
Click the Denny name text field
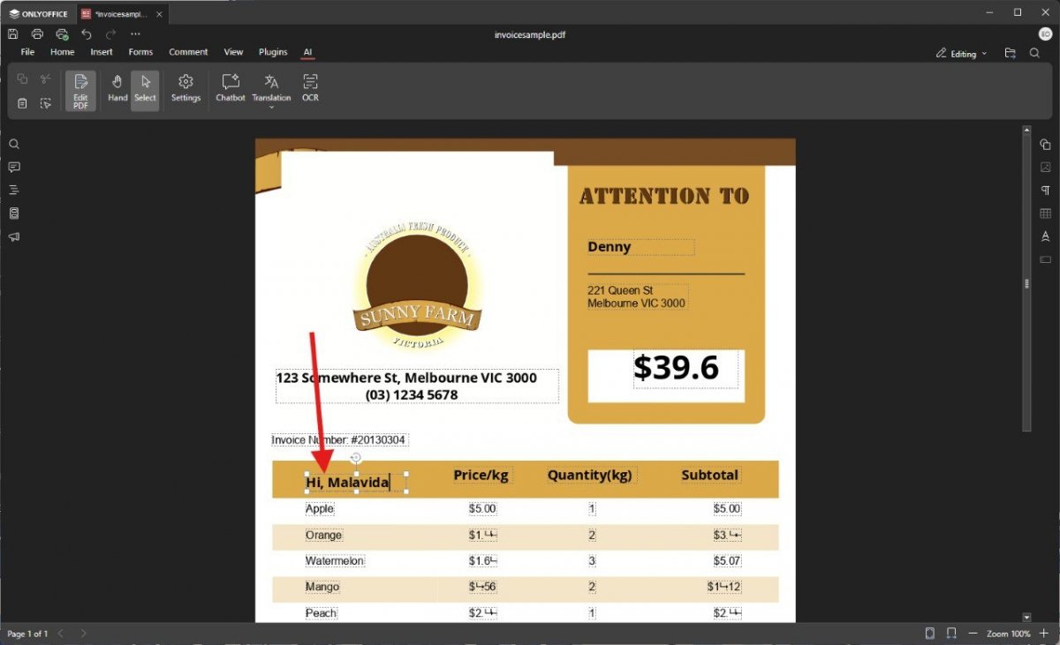(640, 247)
